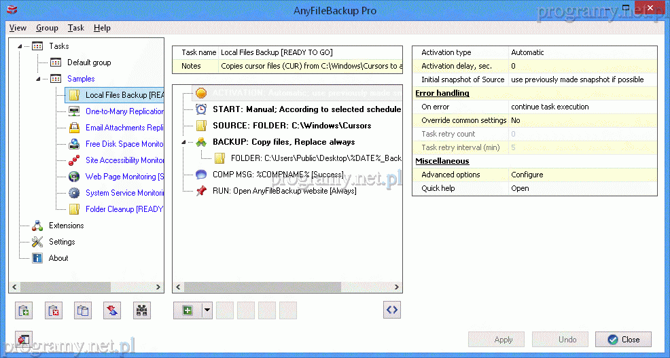Collapse the Tasks root tree node
The height and width of the screenshot is (358, 670).
point(20,46)
